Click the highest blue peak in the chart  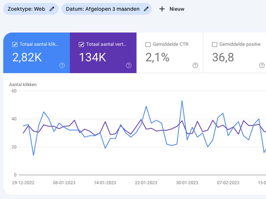click(x=182, y=101)
